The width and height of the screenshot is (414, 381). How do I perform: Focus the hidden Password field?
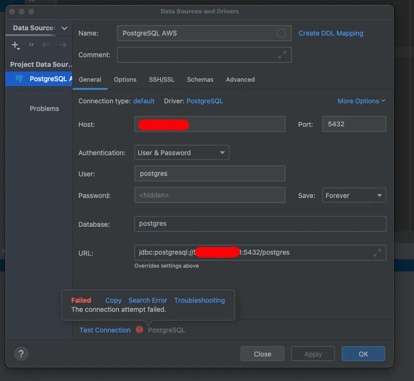(x=210, y=195)
